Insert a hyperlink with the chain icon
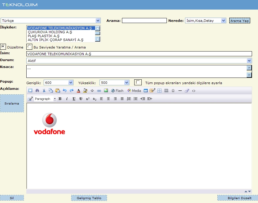258x203 pixels. 99,91
